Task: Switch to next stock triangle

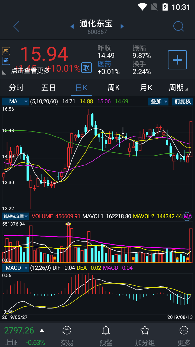Action: (122, 27)
